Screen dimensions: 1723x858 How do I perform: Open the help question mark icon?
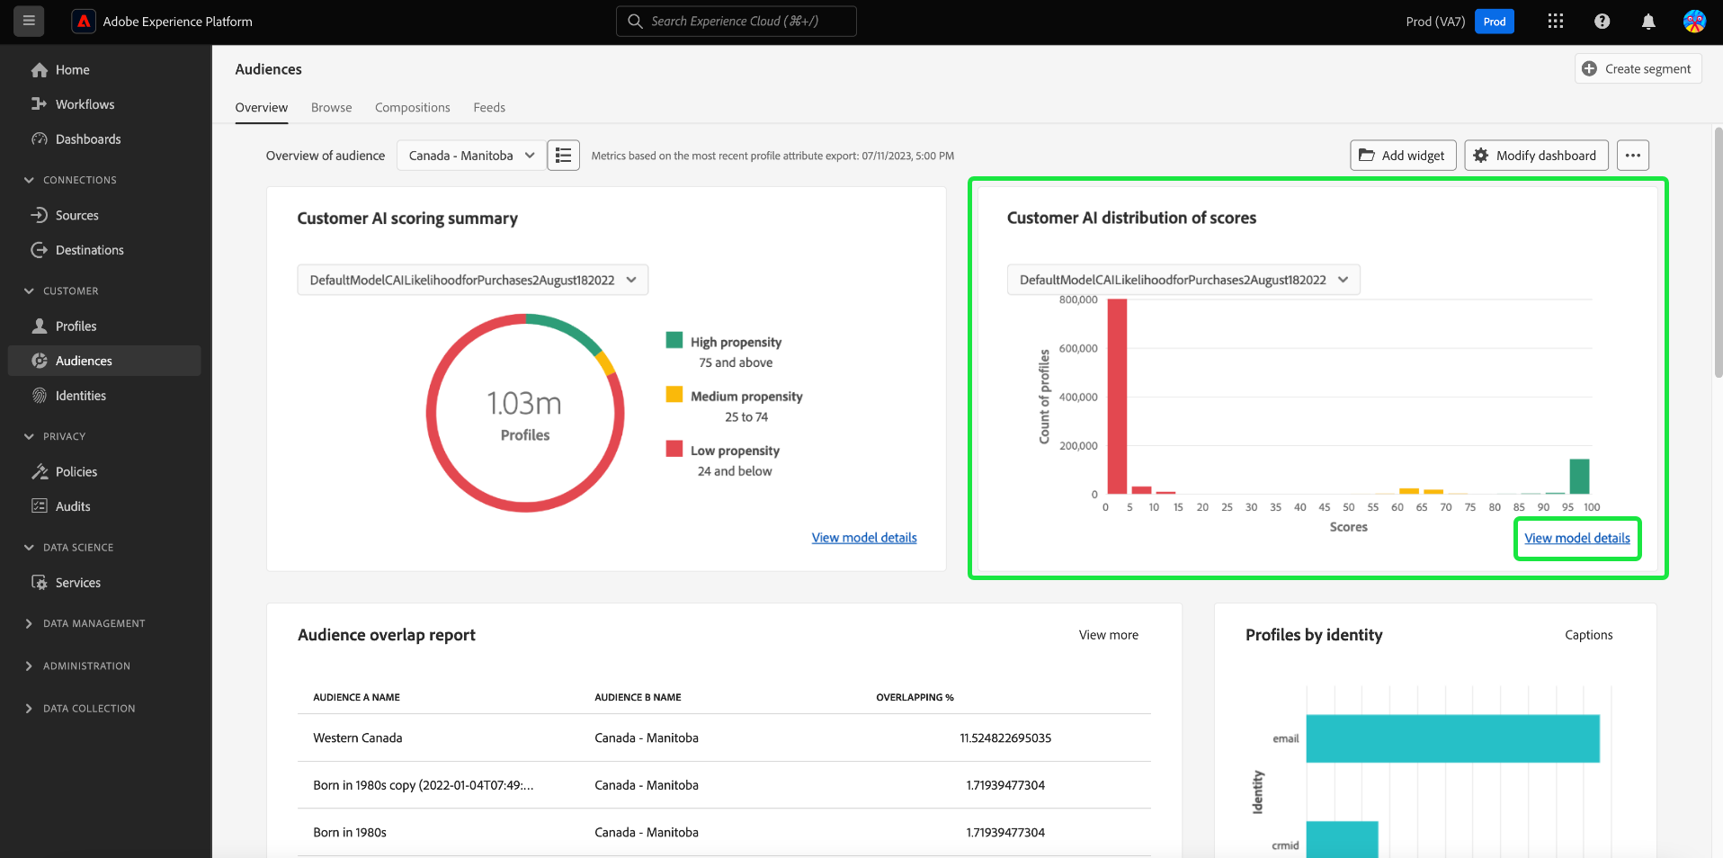[x=1602, y=21]
